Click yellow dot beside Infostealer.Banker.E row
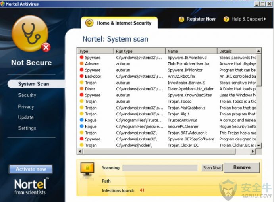 81,82
